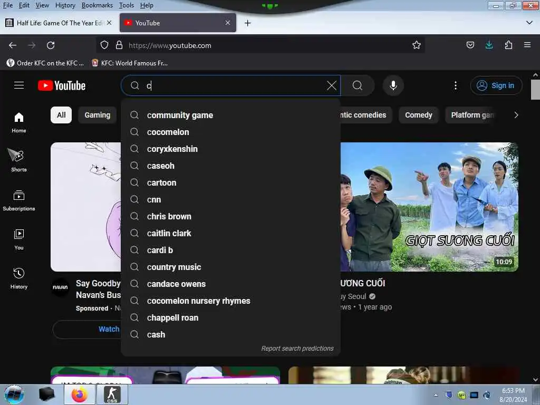Go to the YouTube logo home link

(62, 85)
